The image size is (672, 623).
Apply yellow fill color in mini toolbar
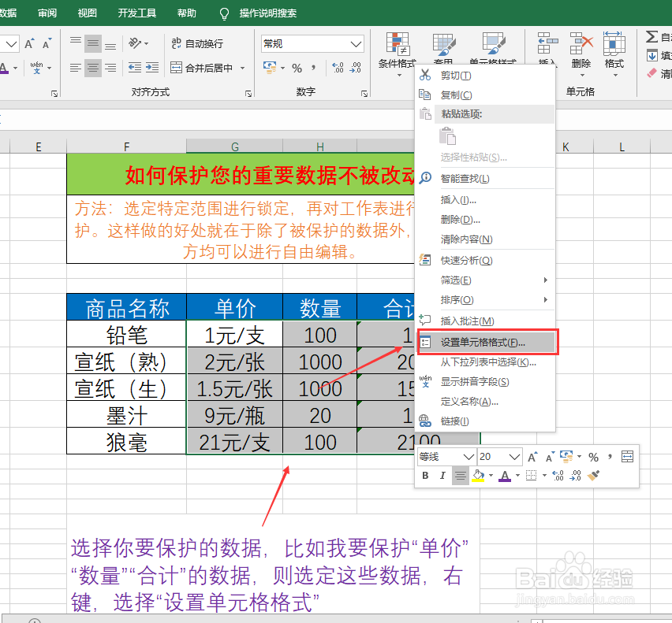tap(478, 476)
